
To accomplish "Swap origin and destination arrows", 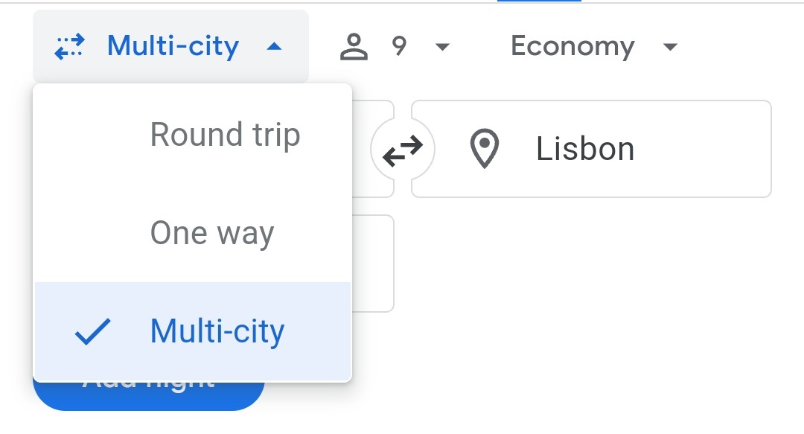I will pos(403,150).
